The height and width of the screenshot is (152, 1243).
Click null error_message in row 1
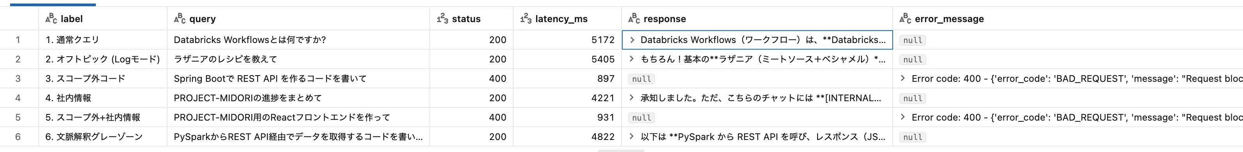coord(913,40)
